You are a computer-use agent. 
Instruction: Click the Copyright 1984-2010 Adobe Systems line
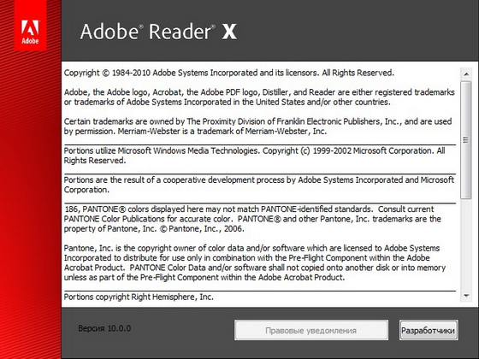point(229,73)
